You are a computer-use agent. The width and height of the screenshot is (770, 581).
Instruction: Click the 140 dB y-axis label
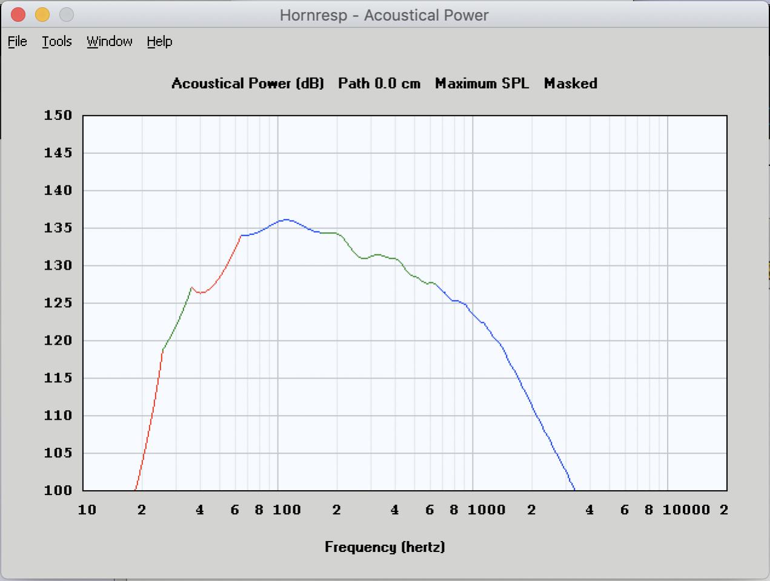click(x=58, y=190)
